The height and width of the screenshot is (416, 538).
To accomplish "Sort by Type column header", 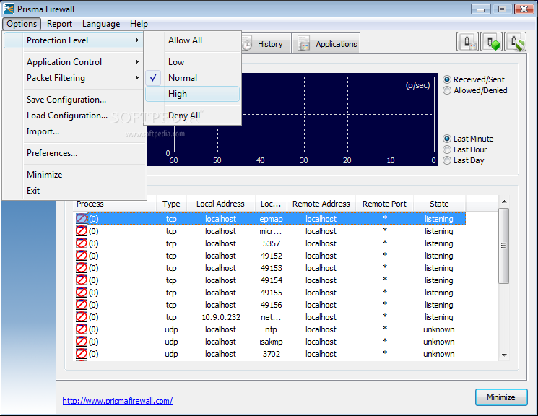I will pos(171,204).
